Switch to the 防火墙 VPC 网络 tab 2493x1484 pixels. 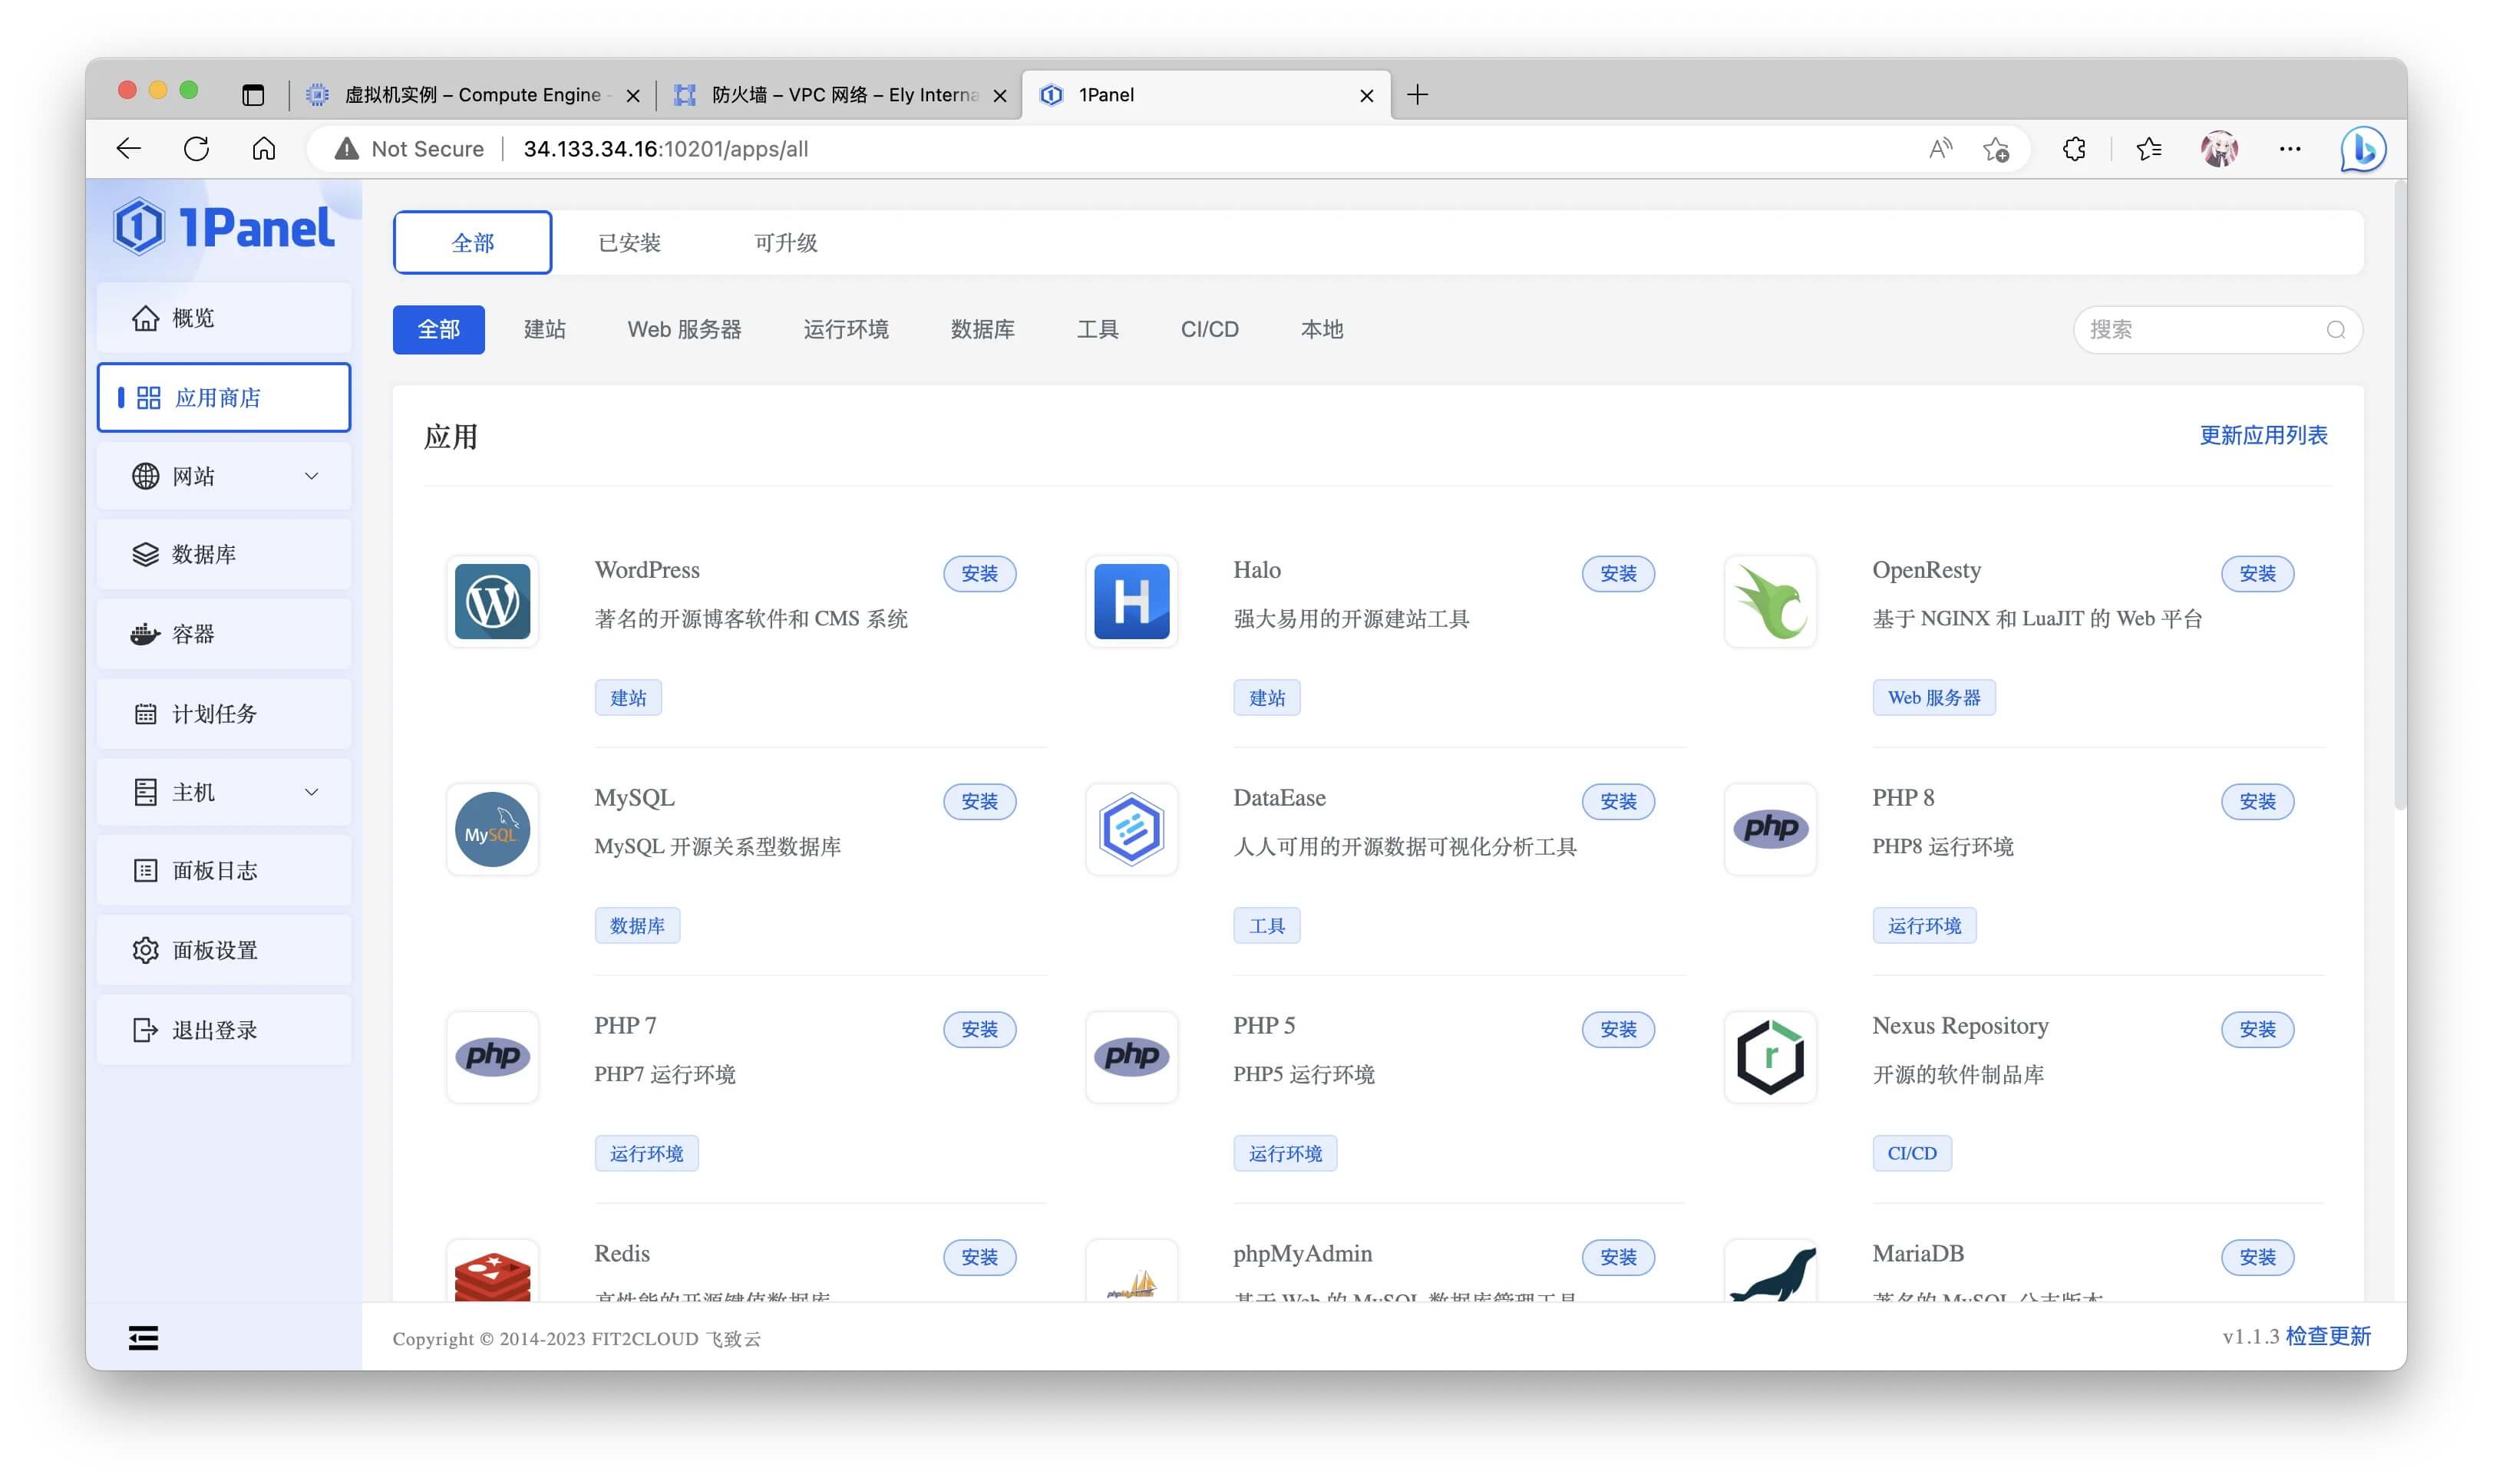point(840,95)
